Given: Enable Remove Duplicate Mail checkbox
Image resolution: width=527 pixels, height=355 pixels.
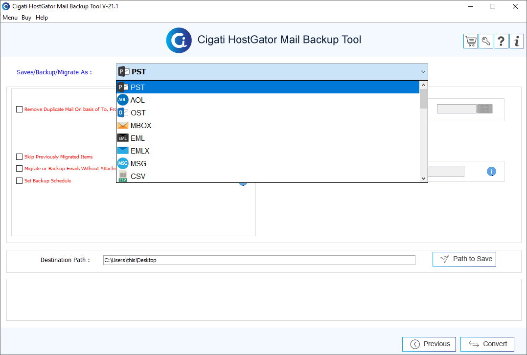Looking at the screenshot, I should coord(19,109).
